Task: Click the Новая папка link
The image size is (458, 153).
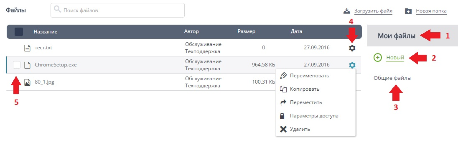Action: pyautogui.click(x=431, y=11)
